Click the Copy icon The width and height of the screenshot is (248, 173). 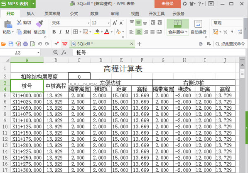(x=19, y=32)
